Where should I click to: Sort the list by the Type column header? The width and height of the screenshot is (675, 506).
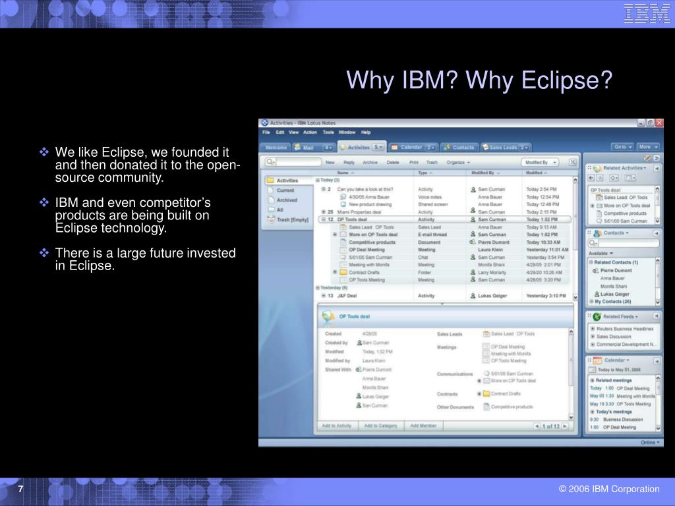(425, 173)
